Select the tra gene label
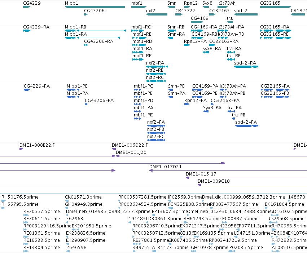This screenshot has height=253, width=307. click(x=230, y=18)
